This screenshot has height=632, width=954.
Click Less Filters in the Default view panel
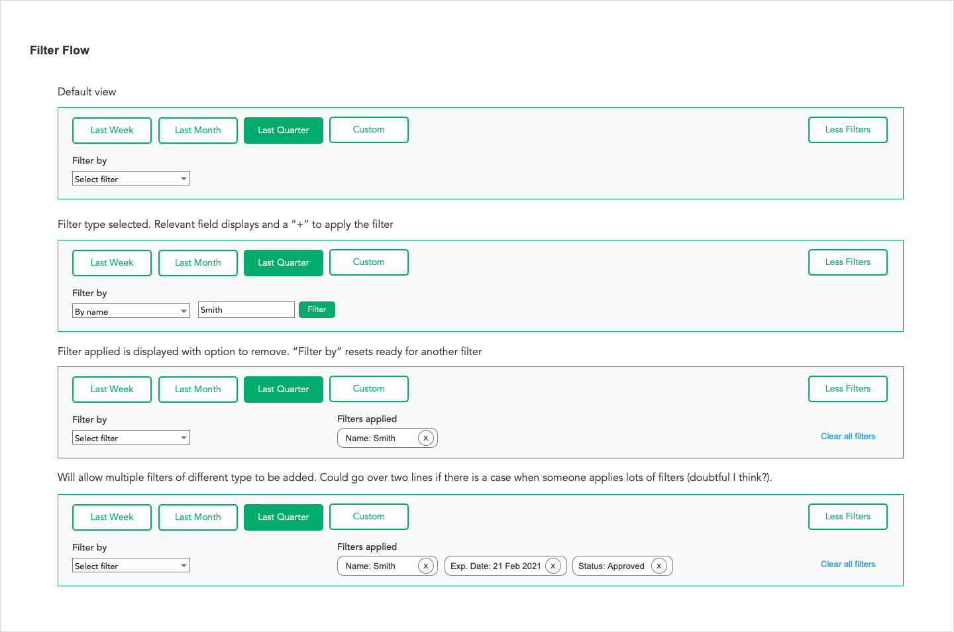(848, 130)
